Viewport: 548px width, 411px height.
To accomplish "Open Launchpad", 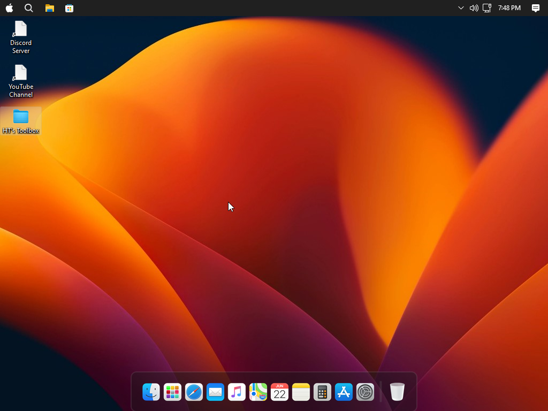I will 172,392.
